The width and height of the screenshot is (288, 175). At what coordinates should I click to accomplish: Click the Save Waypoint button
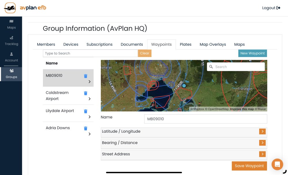coord(249,166)
